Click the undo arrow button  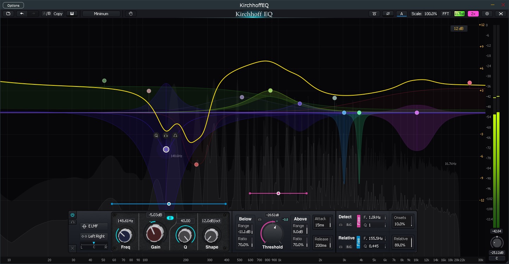tap(22, 14)
